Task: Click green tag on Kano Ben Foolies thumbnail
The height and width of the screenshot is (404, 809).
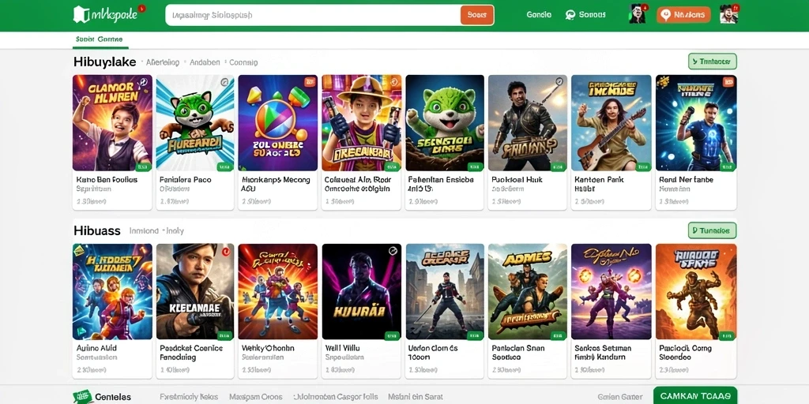Action: click(142, 166)
